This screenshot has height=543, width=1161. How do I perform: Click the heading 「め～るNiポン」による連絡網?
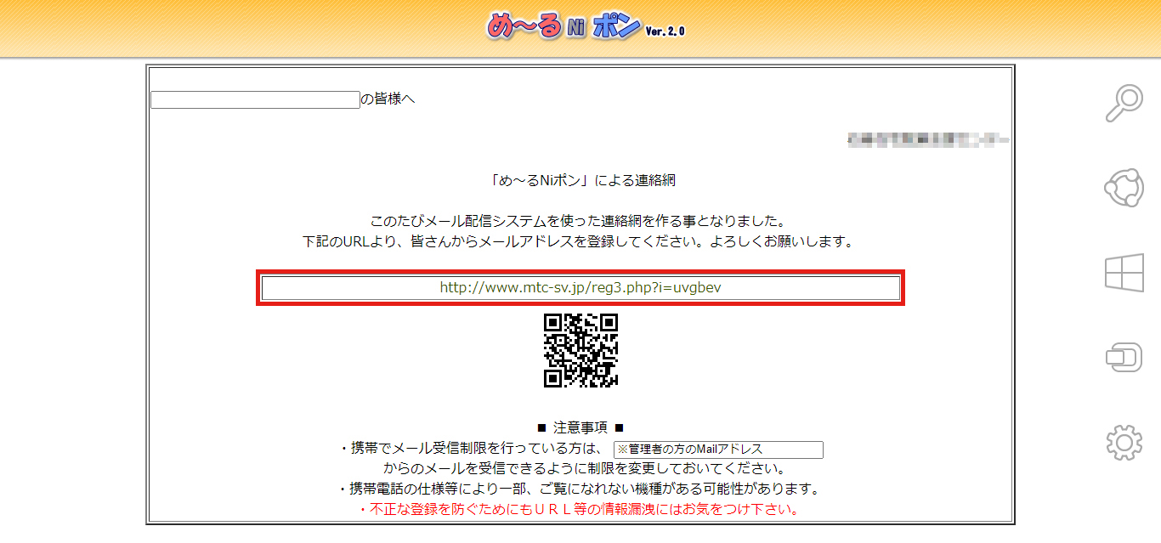tap(583, 180)
